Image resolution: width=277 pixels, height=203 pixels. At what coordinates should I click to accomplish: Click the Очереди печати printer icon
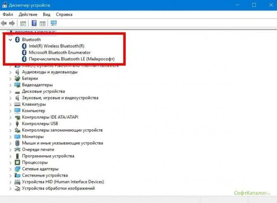pyautogui.click(x=17, y=149)
